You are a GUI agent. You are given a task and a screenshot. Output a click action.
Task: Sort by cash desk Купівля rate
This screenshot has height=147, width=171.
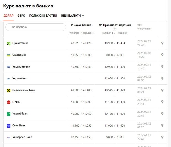pos(74,33)
